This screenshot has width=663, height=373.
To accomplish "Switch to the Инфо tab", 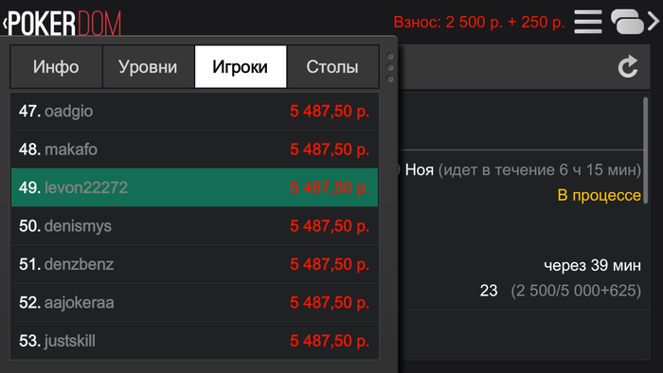I will (x=56, y=67).
